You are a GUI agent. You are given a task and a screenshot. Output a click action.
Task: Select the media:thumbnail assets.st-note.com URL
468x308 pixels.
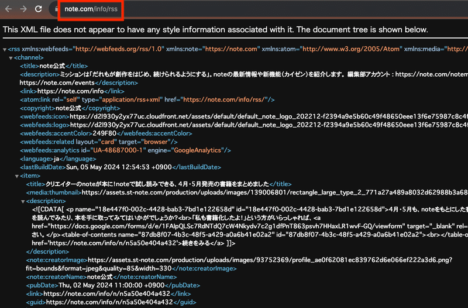274,193
